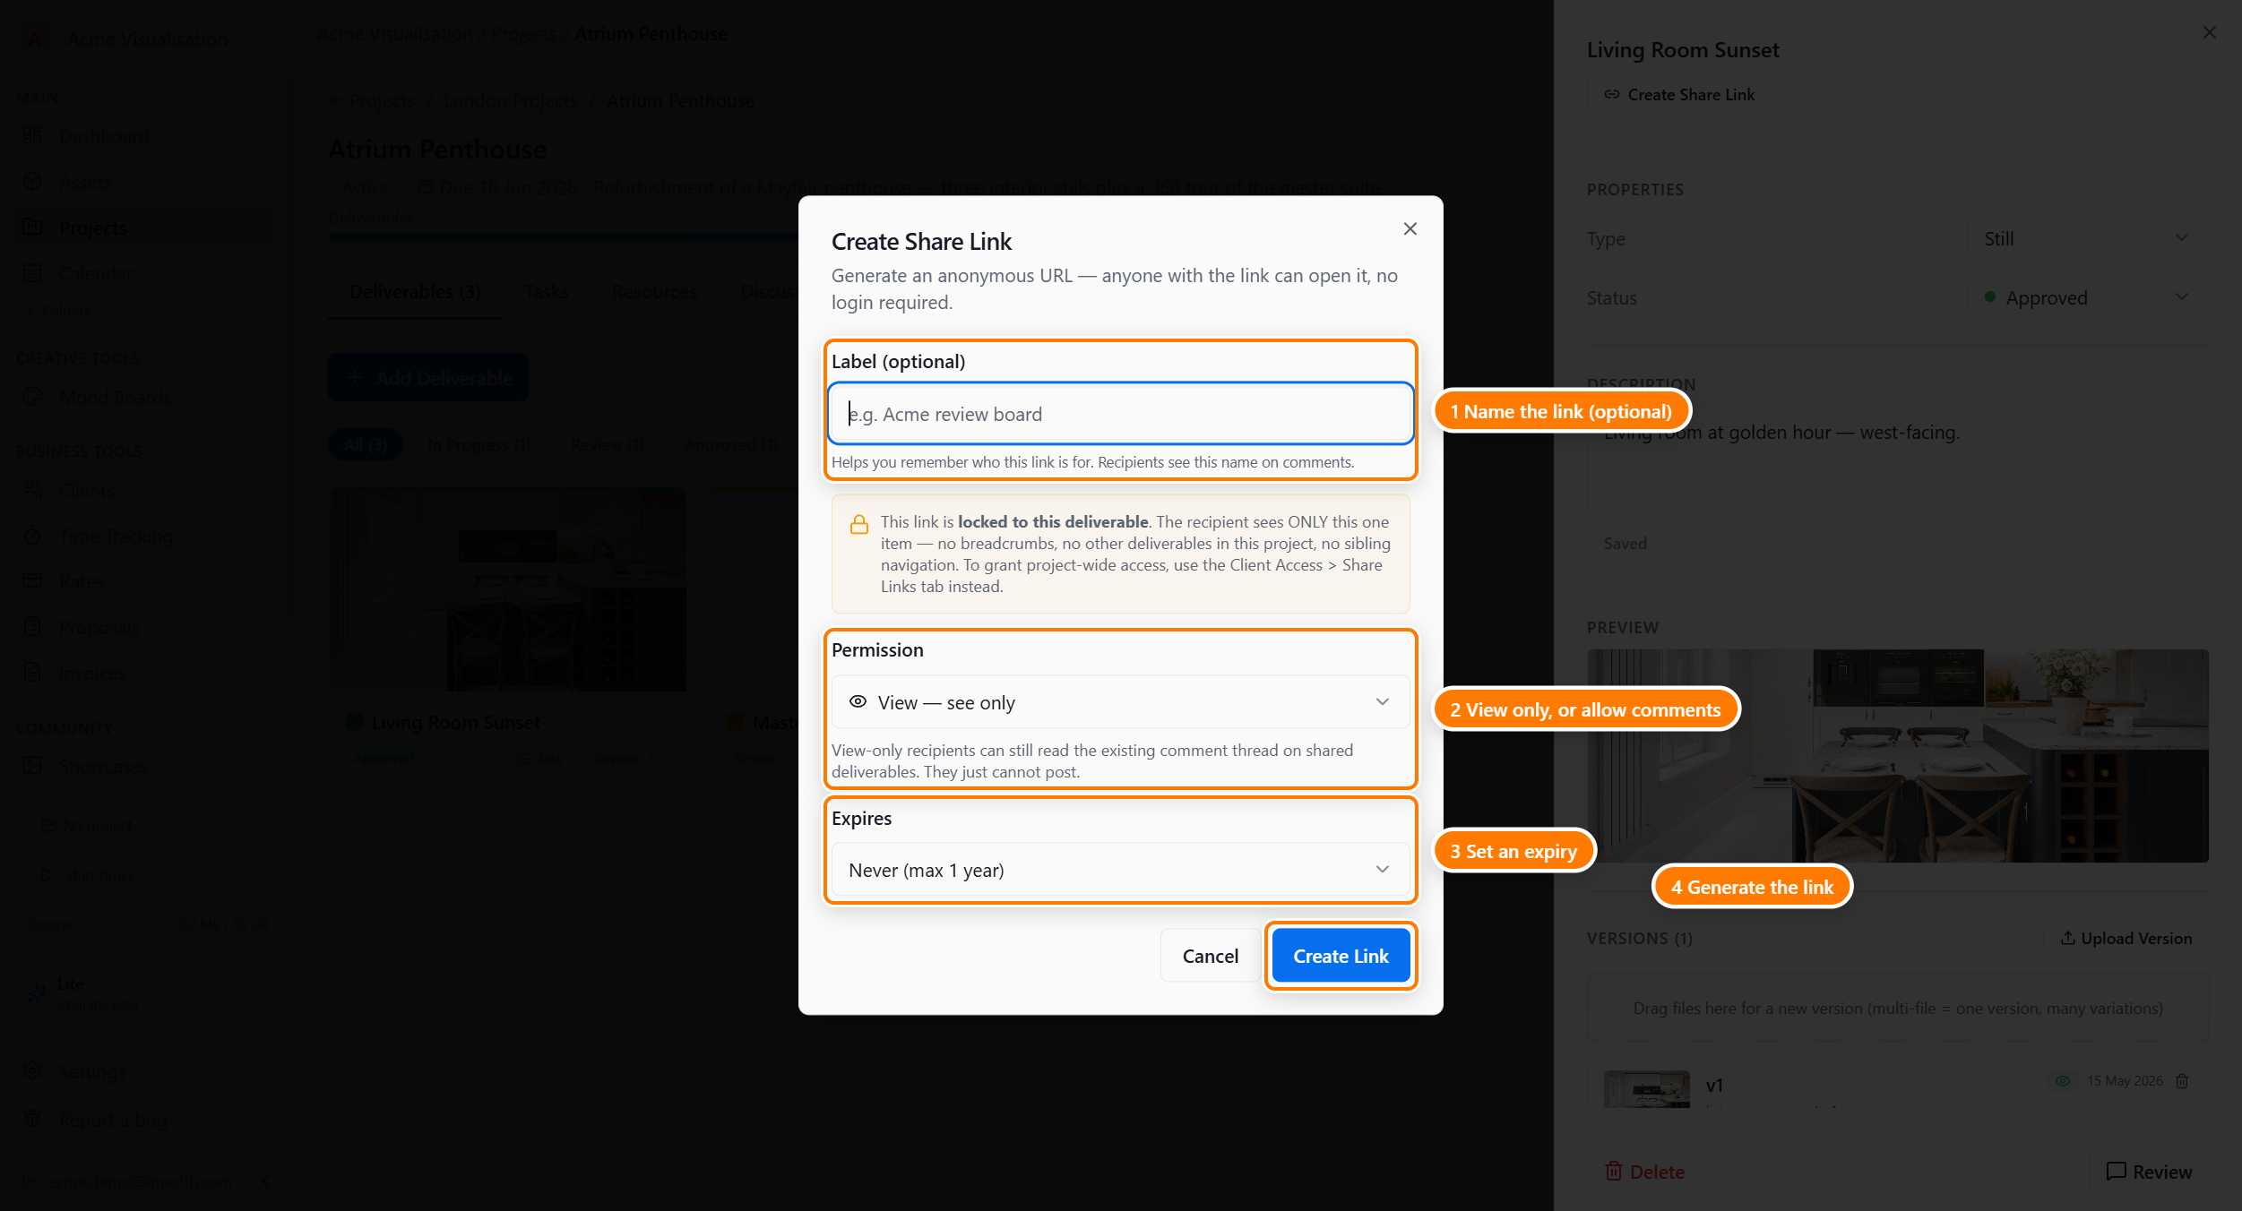Click the large Preview image in panel
The image size is (2242, 1211).
coord(1898,756)
